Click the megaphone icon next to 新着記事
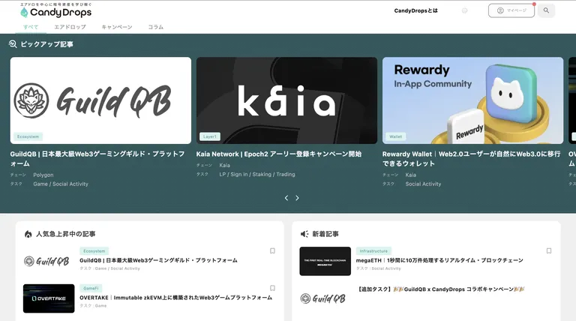The image size is (576, 321). point(304,234)
